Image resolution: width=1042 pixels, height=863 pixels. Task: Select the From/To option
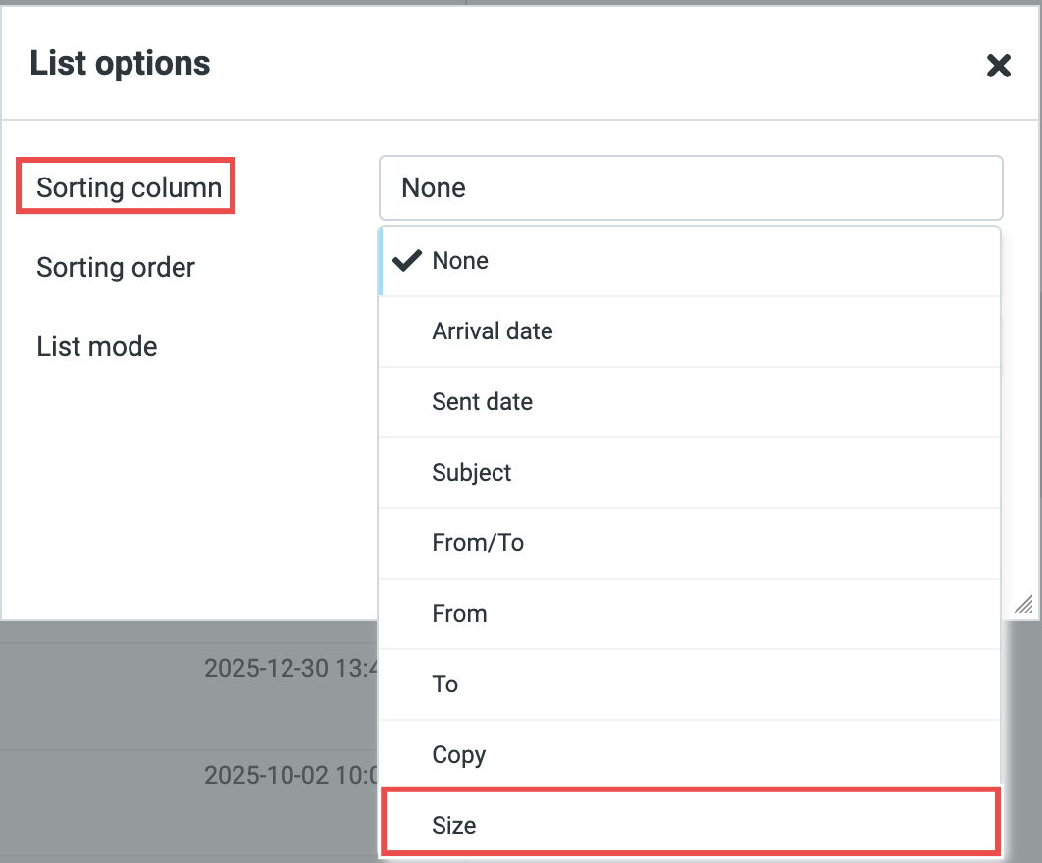coord(478,543)
